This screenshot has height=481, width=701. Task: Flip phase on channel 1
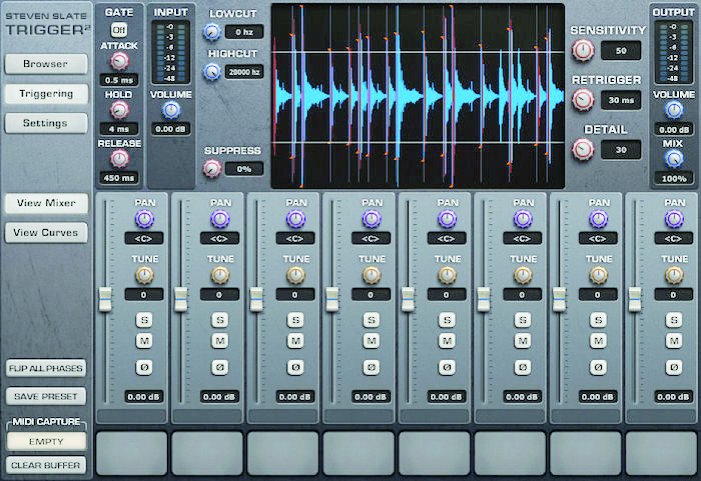144,367
